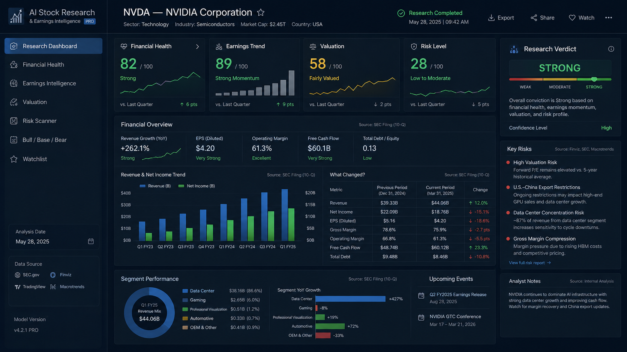The height and width of the screenshot is (352, 627).
Task: Click the AI Stock Research logo icon
Action: pos(16,16)
